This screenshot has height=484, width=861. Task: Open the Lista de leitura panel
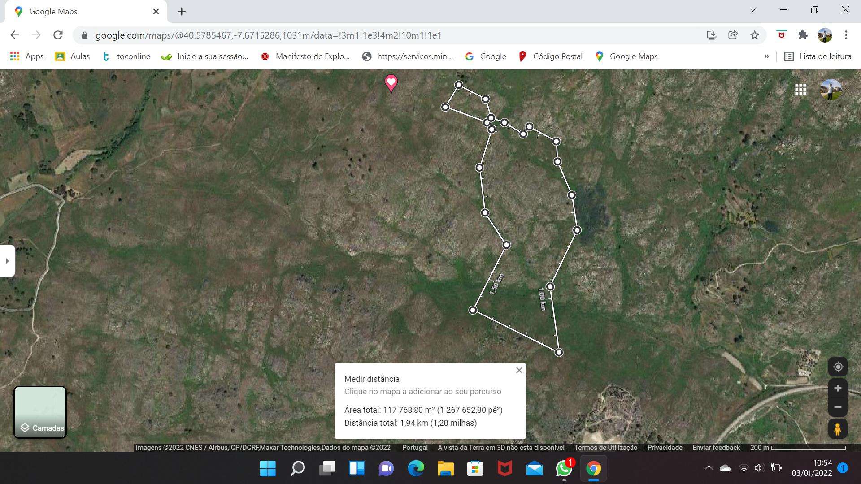point(818,56)
